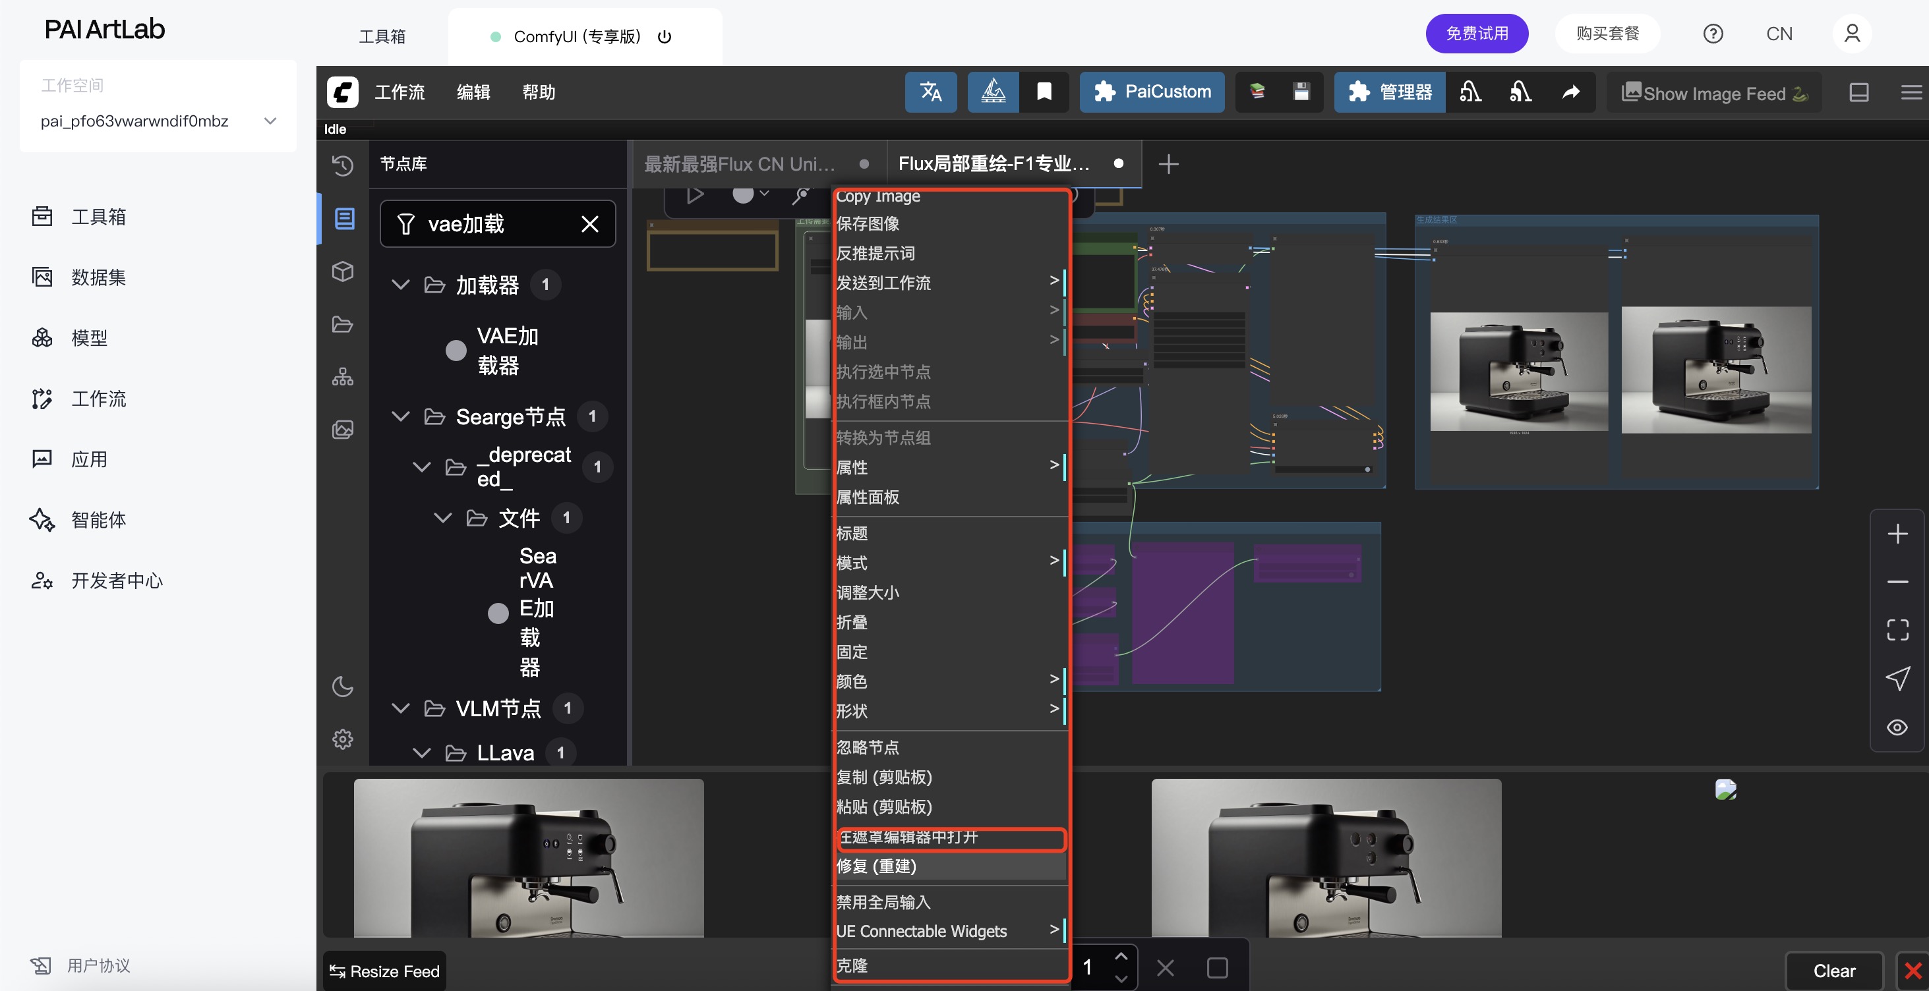
Task: Collapse the 加载器 folder
Action: pyautogui.click(x=401, y=285)
